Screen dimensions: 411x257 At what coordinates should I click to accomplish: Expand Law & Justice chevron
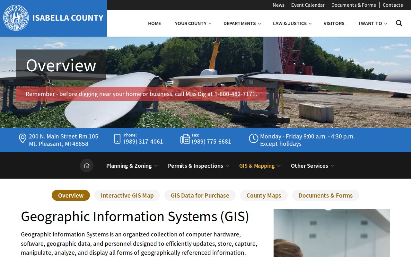(x=310, y=24)
